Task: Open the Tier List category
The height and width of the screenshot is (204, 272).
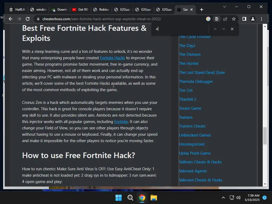Action: [x=186, y=90]
